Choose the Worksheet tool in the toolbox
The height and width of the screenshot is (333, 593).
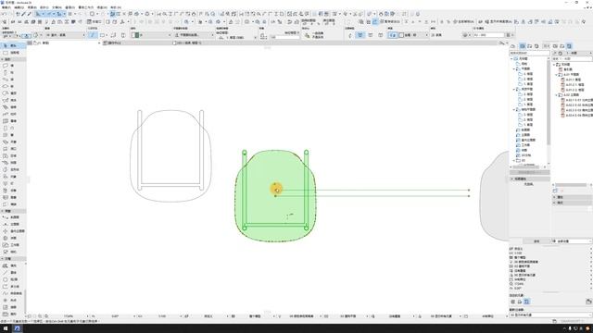coord(13,245)
